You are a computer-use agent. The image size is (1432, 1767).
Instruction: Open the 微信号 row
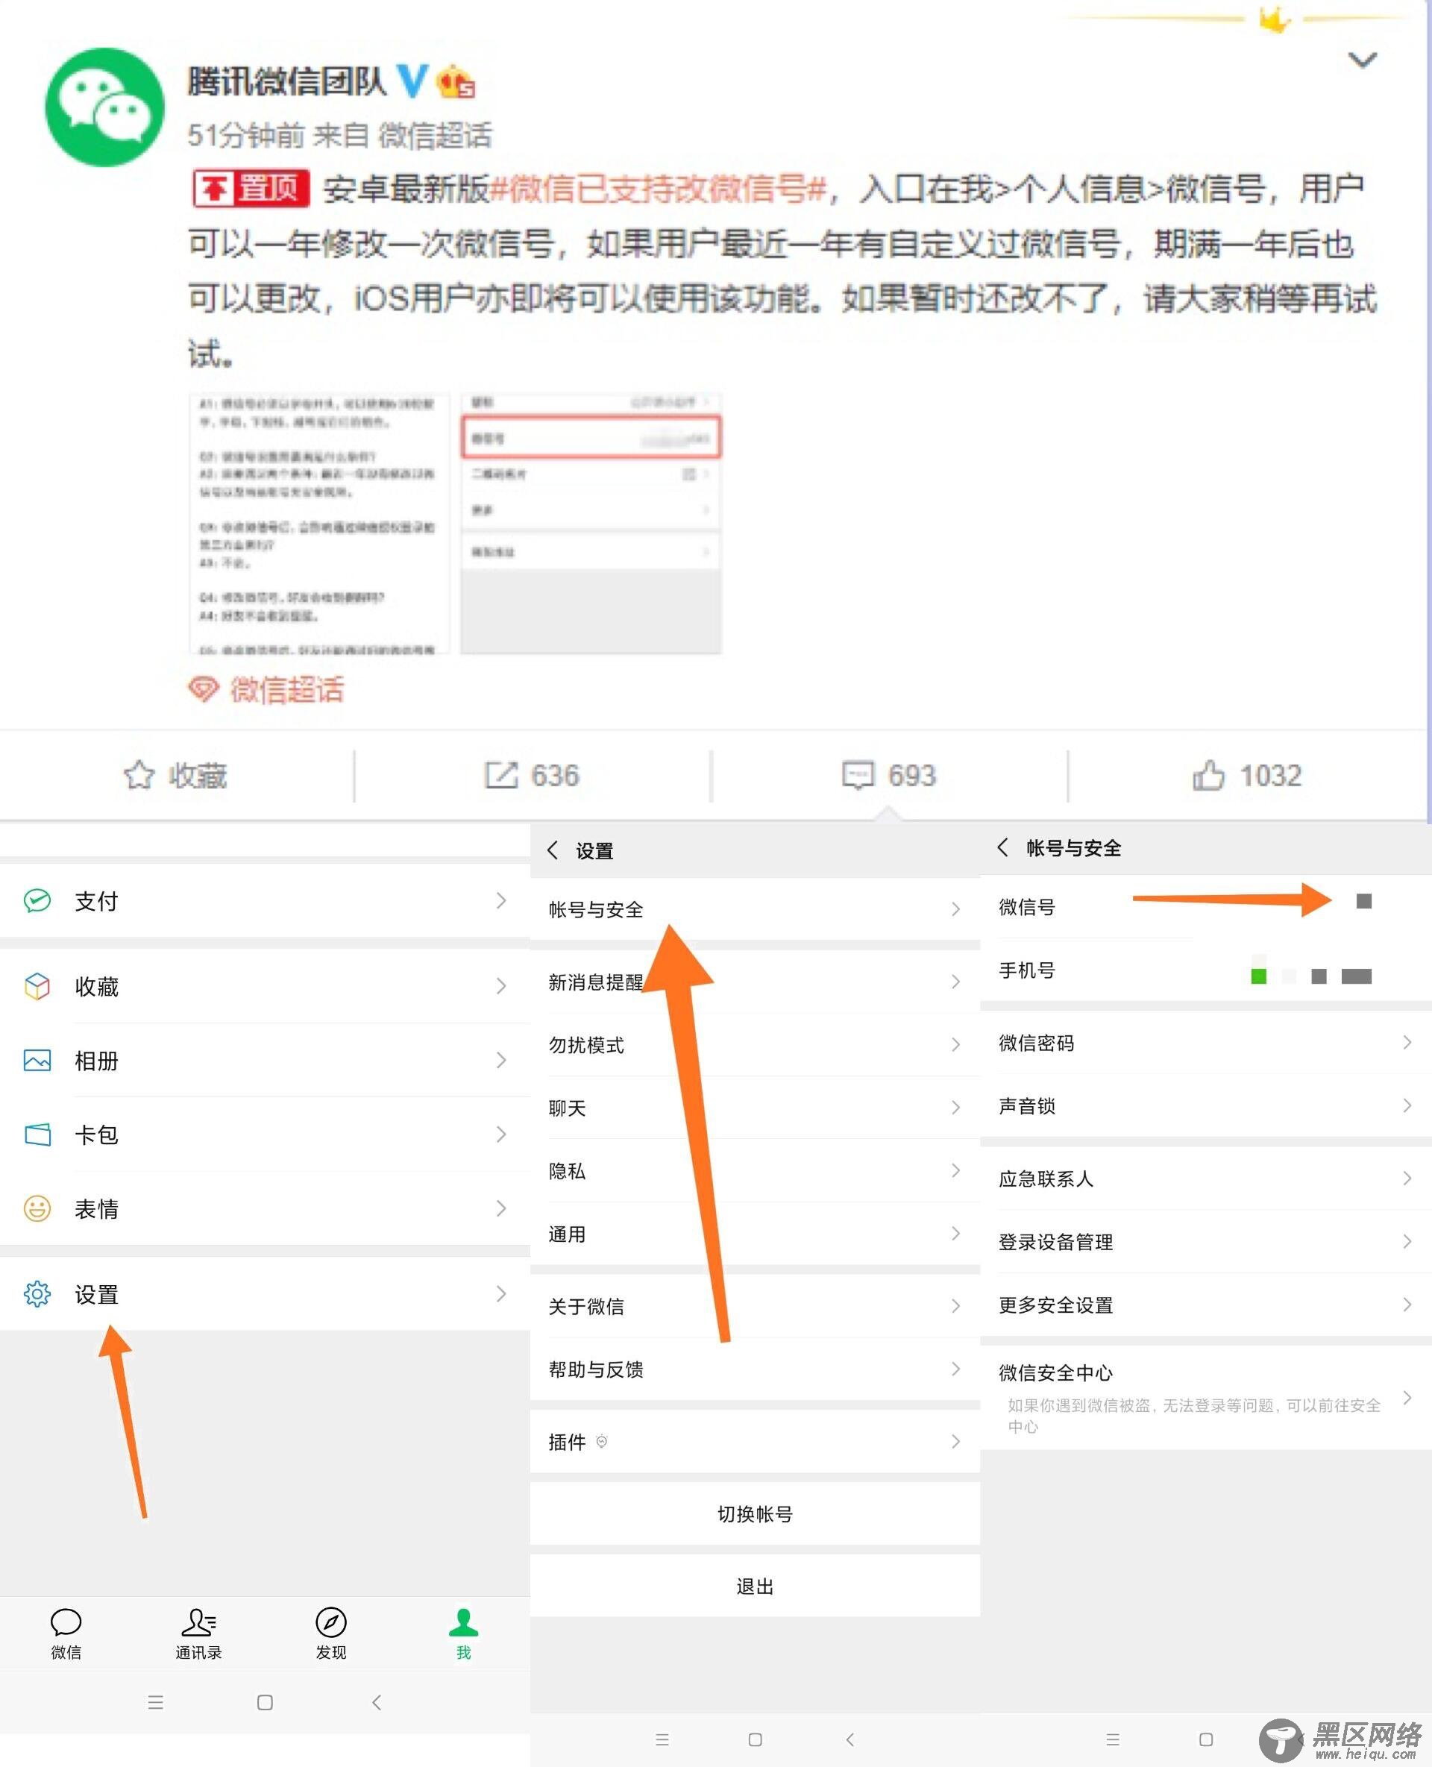[x=1206, y=906]
